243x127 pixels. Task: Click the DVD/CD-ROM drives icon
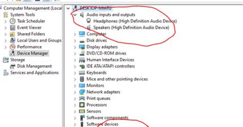[82, 53]
